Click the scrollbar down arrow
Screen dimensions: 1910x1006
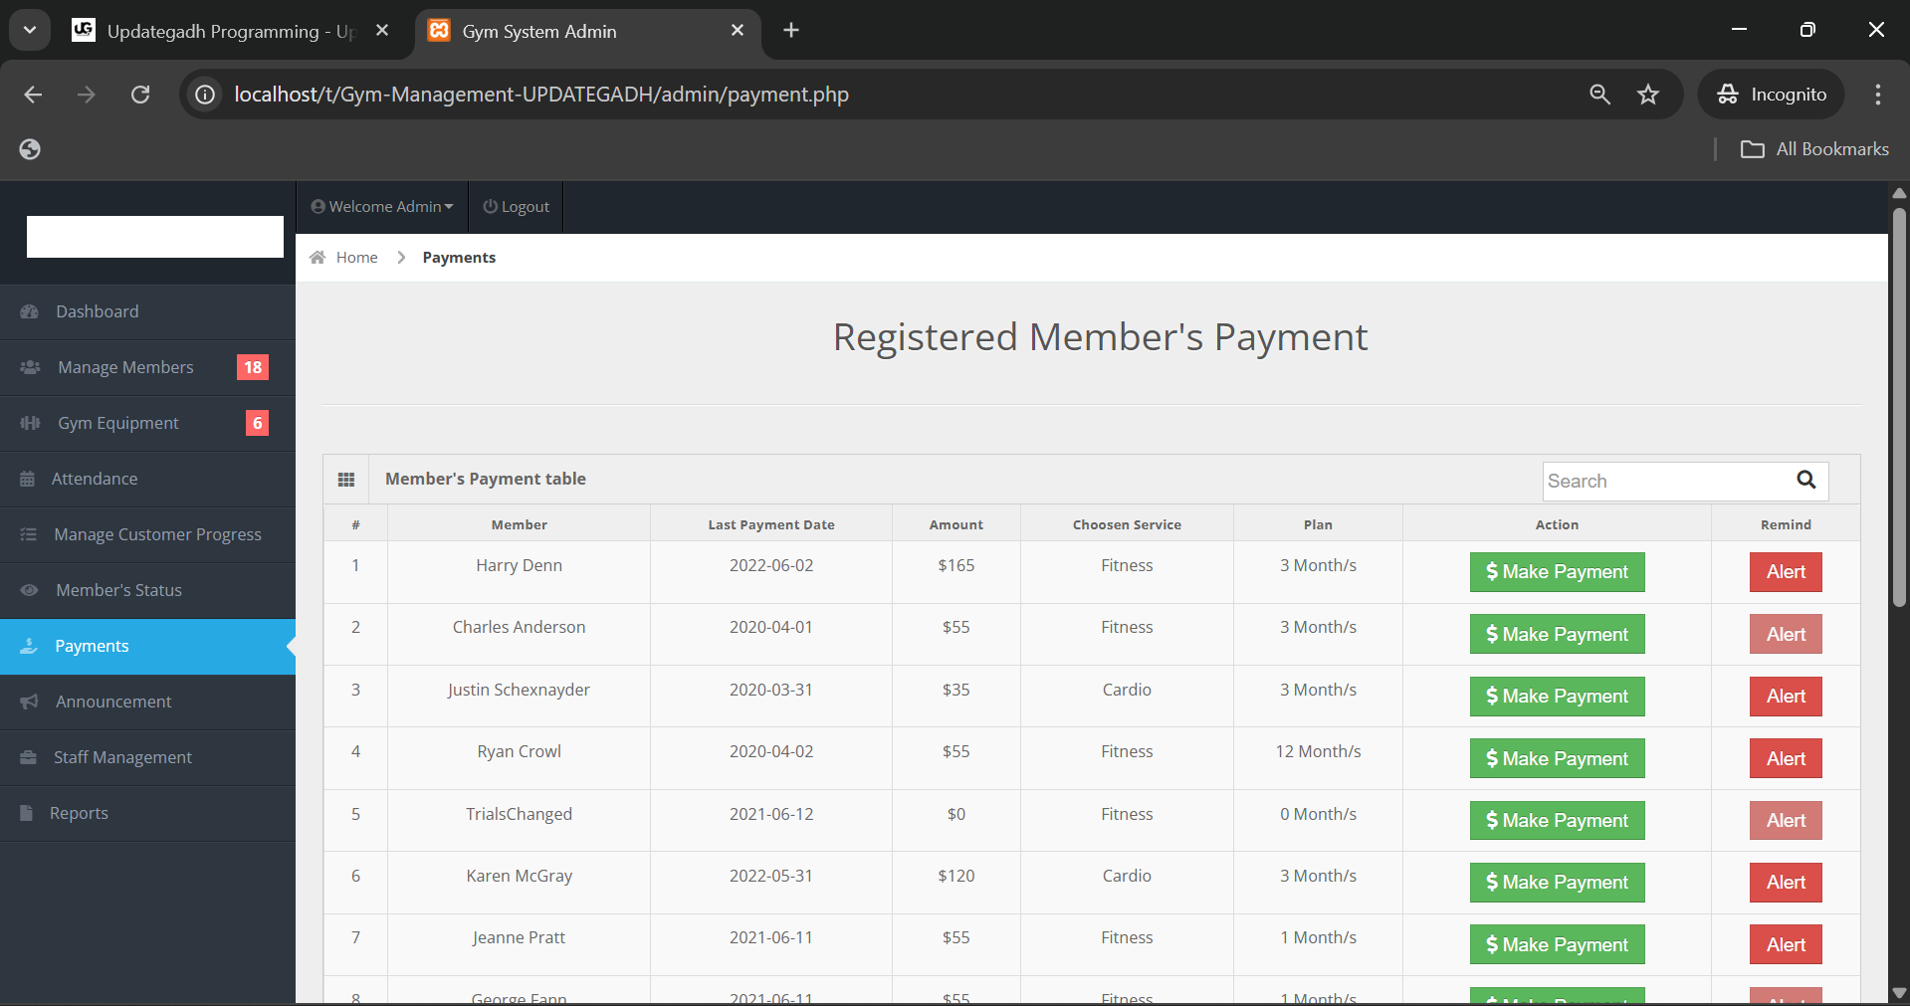[1899, 993]
